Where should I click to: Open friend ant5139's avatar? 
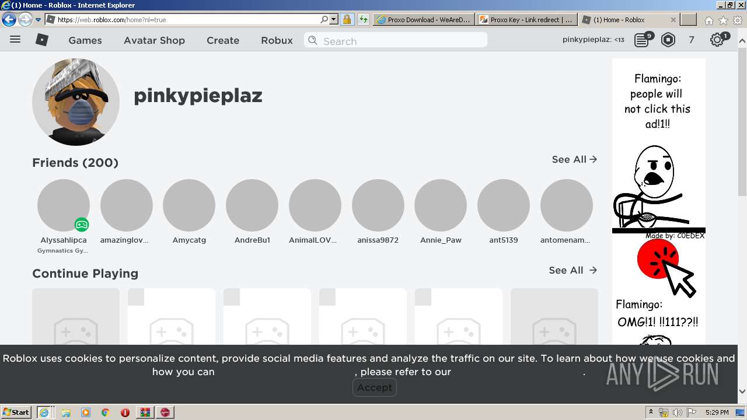[504, 205]
